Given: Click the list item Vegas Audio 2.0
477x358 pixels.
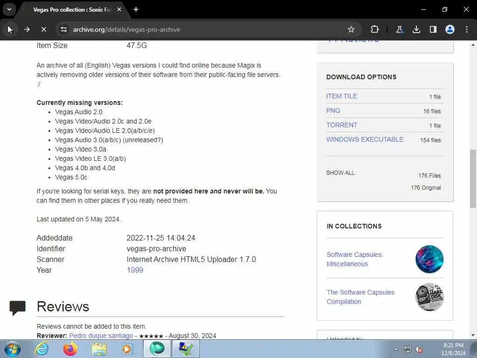Looking at the screenshot, I should (78, 112).
